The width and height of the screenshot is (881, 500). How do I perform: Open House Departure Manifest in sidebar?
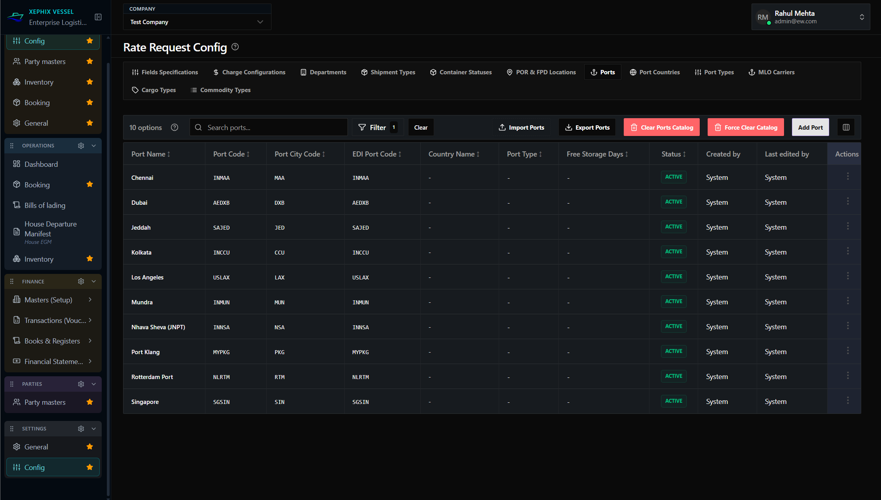click(x=53, y=232)
